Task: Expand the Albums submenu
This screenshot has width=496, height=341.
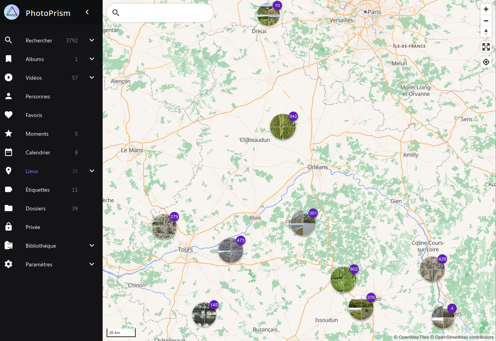Action: tap(92, 59)
